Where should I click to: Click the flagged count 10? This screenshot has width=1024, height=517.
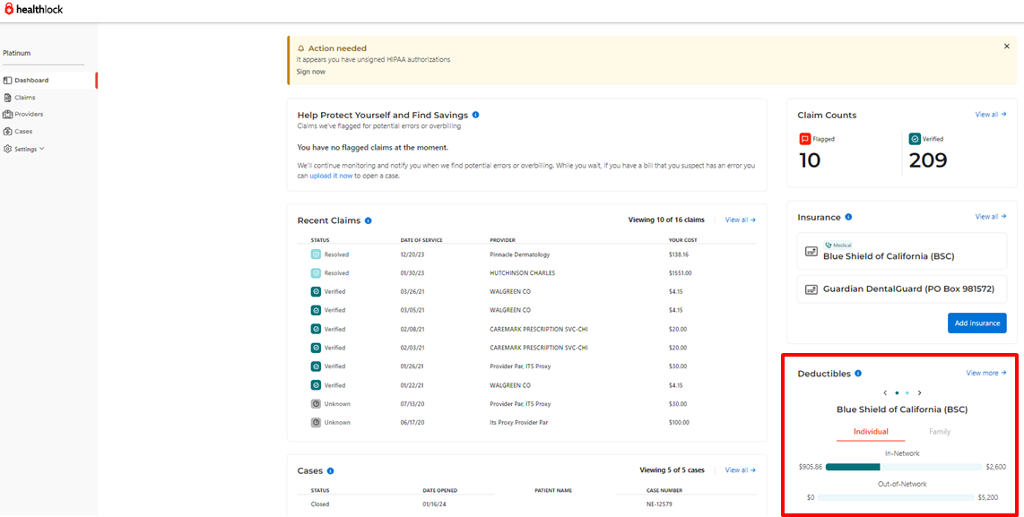tap(809, 159)
